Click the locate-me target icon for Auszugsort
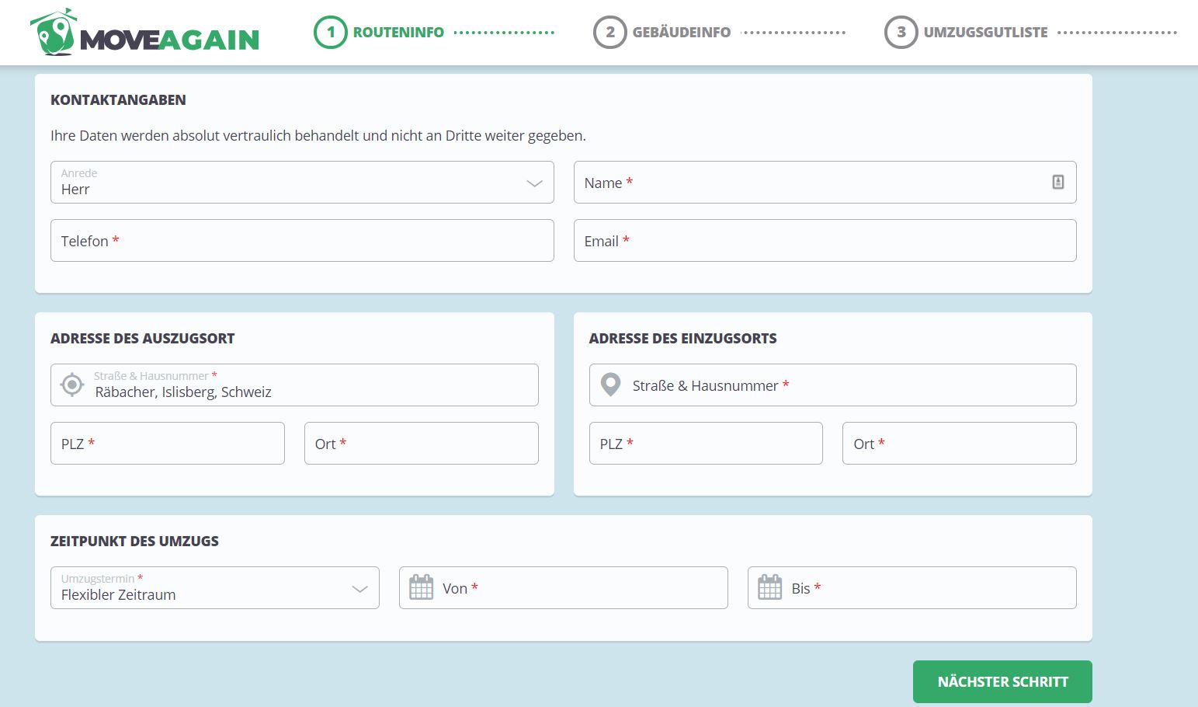1198x707 pixels. click(72, 385)
